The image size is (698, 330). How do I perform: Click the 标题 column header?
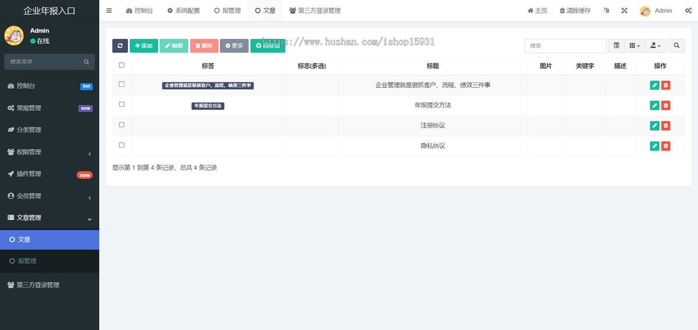pos(433,66)
